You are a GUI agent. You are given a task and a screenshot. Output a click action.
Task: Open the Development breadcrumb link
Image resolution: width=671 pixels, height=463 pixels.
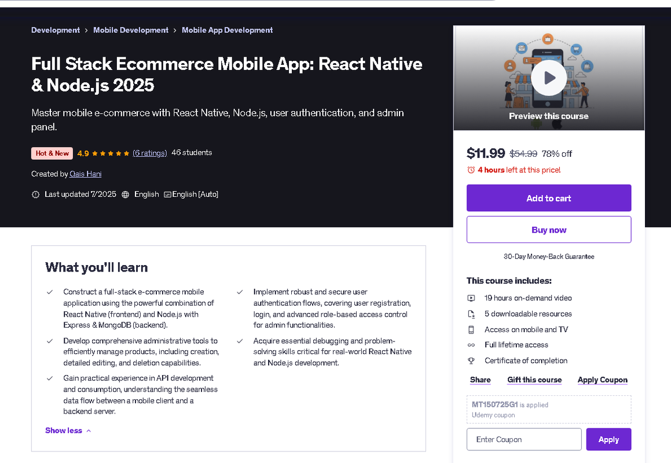pos(56,30)
